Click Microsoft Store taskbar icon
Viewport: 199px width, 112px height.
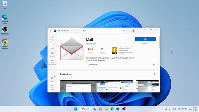(x=118, y=109)
